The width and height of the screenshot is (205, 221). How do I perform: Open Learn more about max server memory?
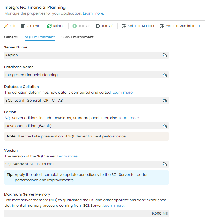click(114, 205)
